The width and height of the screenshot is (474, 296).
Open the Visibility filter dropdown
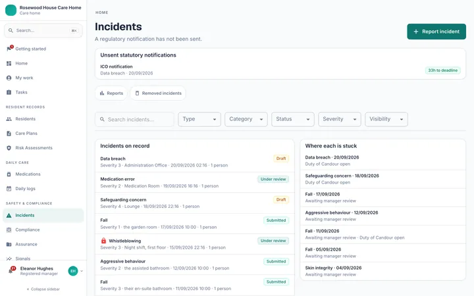(386, 119)
